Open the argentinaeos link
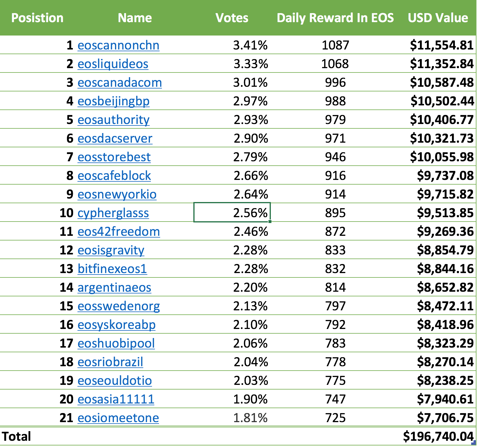Viewport: 477px width, 446px height. pos(114,288)
